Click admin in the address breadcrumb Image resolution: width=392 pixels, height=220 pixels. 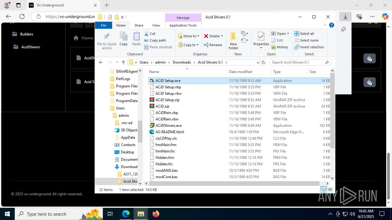coord(160,62)
